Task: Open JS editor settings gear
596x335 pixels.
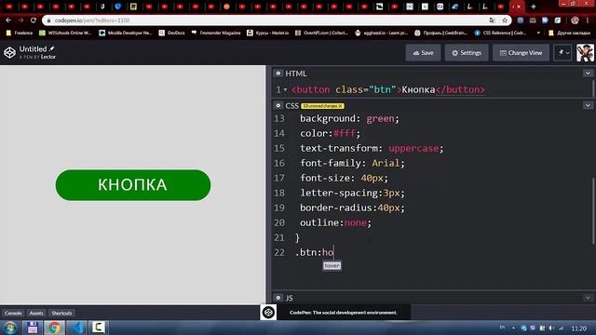Action: [x=278, y=298]
